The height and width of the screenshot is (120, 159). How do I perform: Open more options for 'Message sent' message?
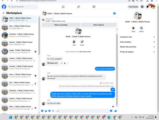pyautogui.click(x=68, y=63)
